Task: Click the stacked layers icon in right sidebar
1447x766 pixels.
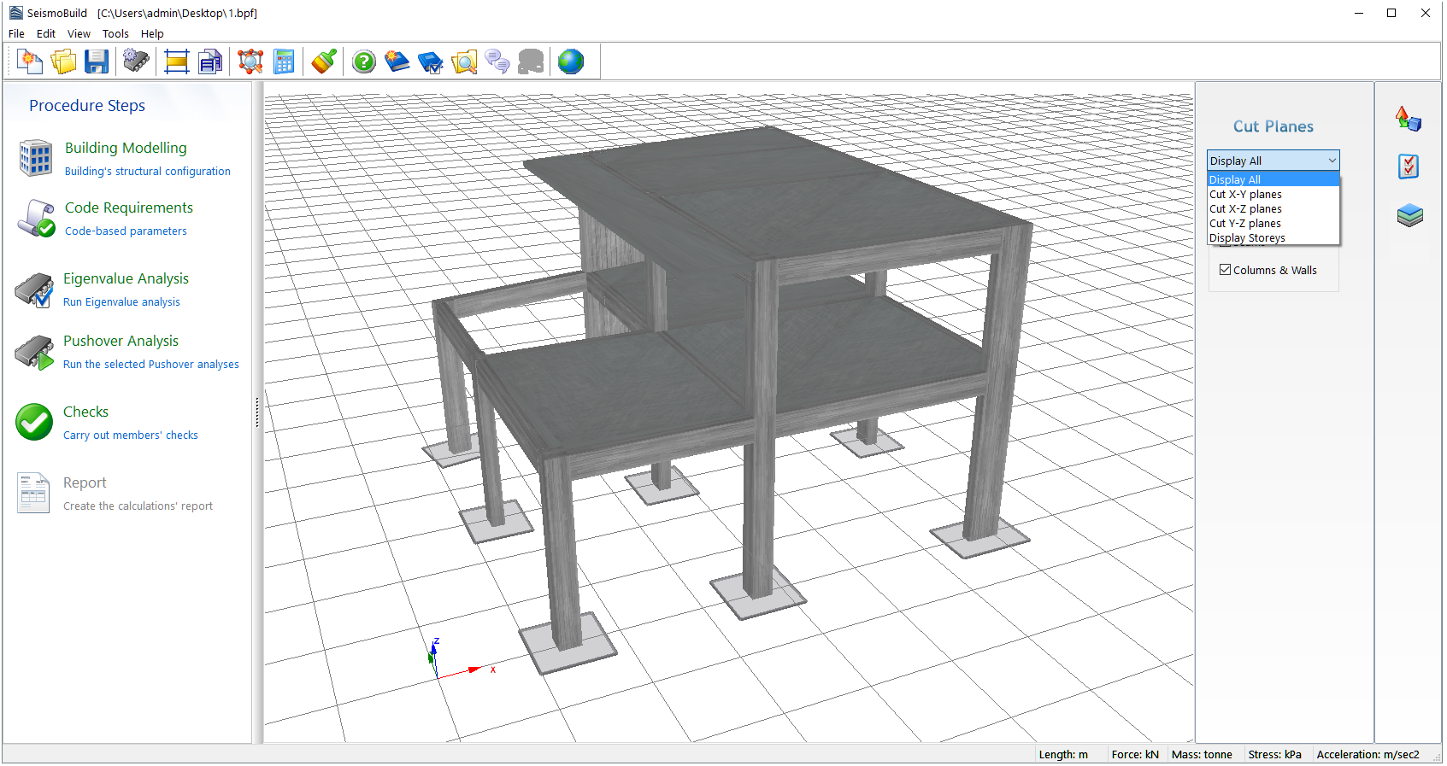Action: (1409, 215)
